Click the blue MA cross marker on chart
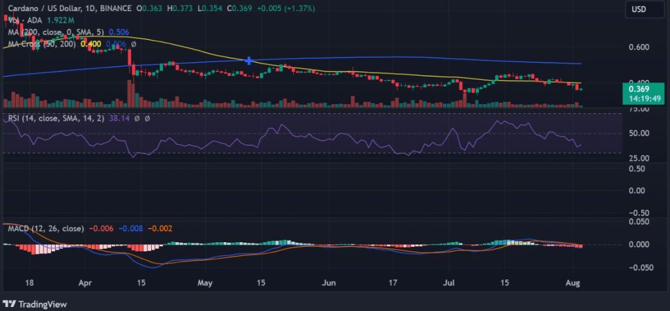The image size is (670, 311). tap(249, 60)
